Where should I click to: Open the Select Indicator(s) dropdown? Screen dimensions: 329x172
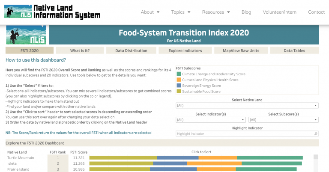tap(210, 120)
